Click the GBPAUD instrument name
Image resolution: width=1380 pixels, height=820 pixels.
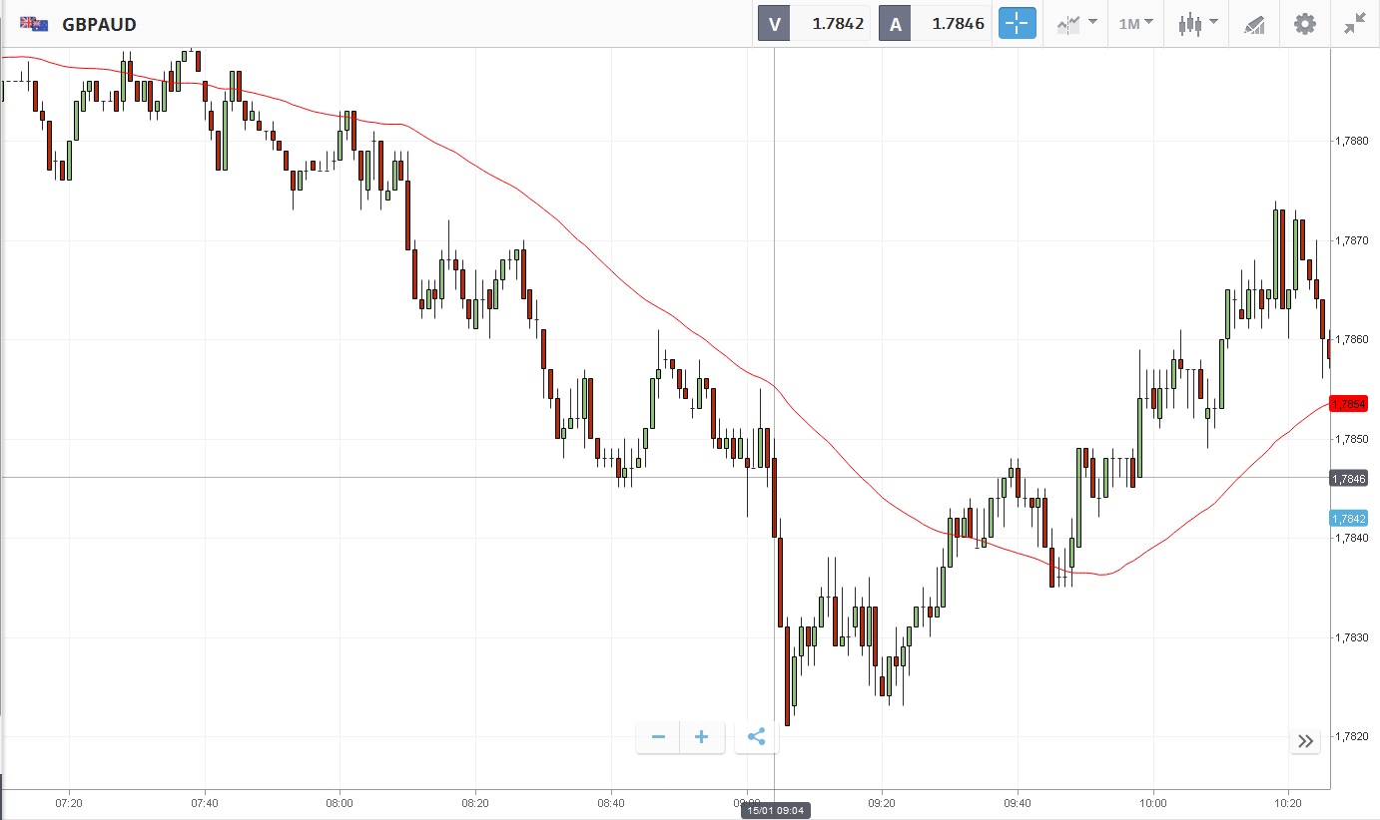[99, 24]
